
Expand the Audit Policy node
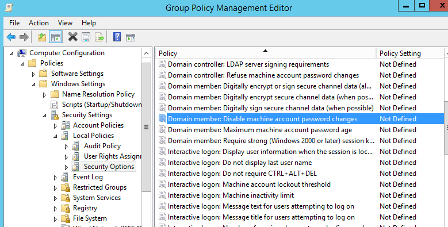(66, 147)
